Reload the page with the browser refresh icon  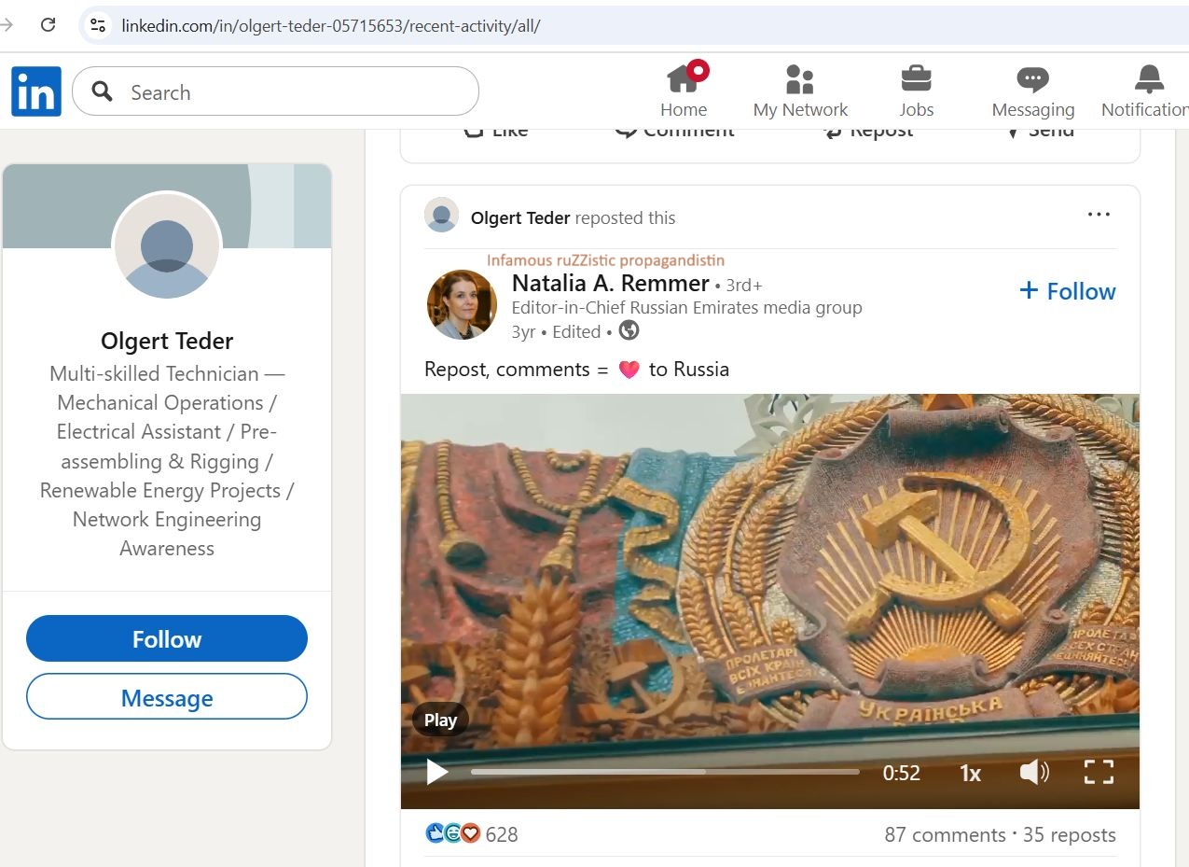click(48, 25)
